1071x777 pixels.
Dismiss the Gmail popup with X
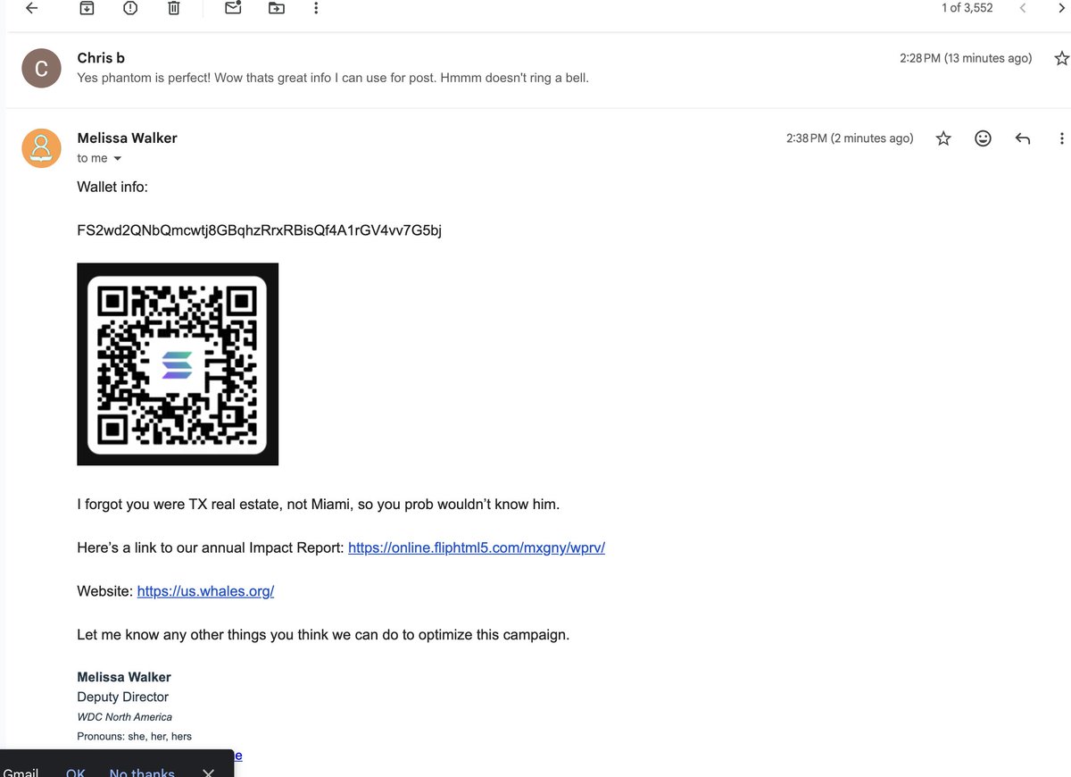click(208, 773)
